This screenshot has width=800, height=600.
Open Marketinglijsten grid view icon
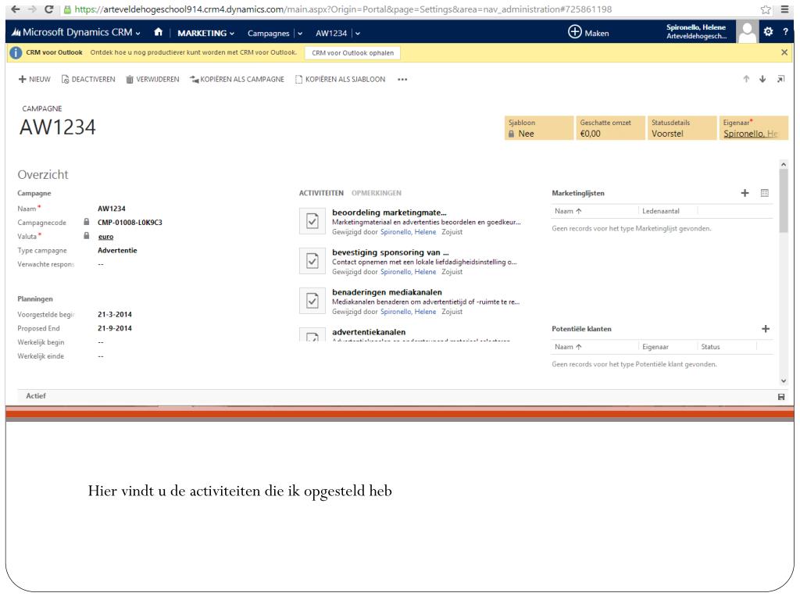(765, 192)
